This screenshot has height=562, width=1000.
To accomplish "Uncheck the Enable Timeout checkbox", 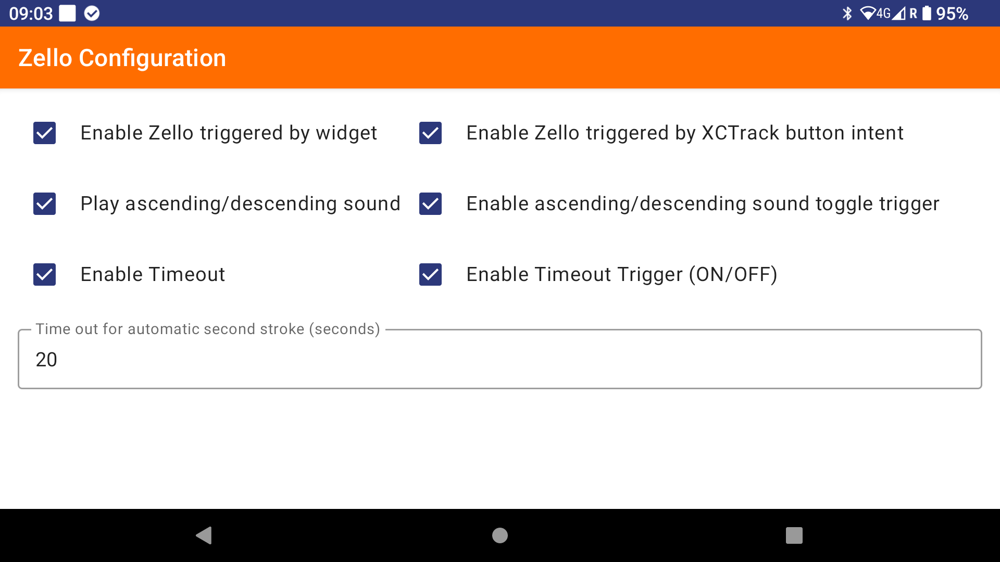I will [x=45, y=275].
